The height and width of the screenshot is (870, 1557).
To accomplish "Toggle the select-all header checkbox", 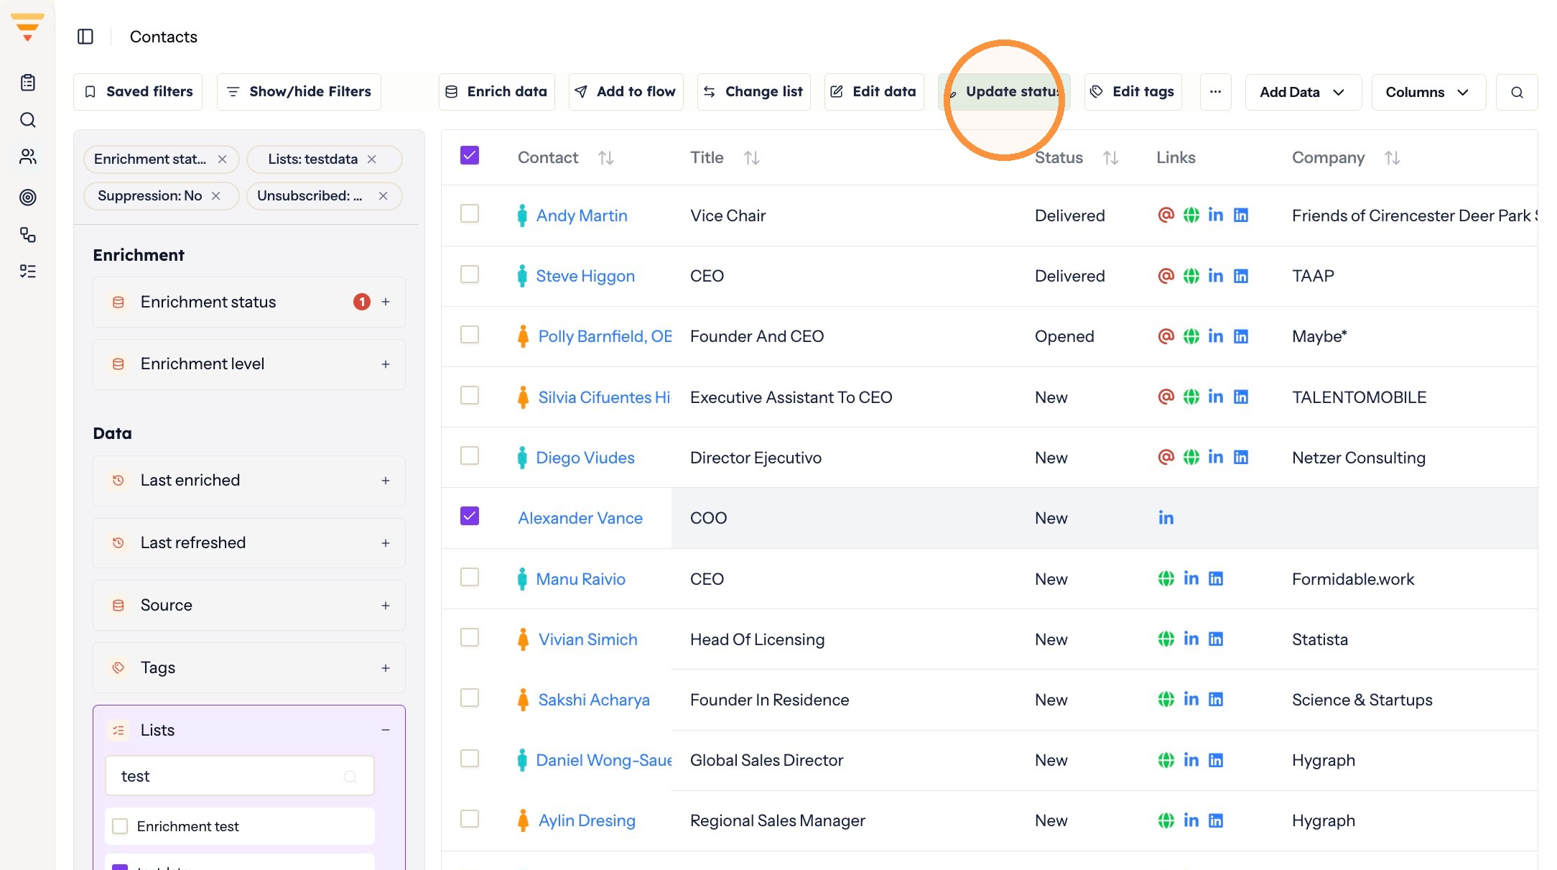I will 470,156.
